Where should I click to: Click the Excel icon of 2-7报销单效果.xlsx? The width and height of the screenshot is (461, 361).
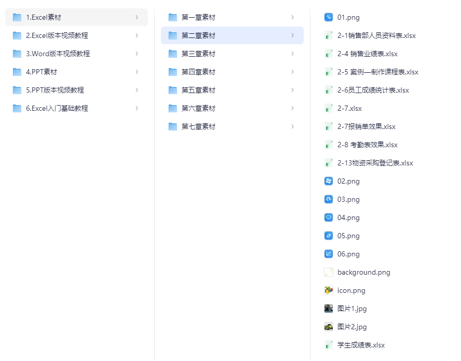(329, 127)
